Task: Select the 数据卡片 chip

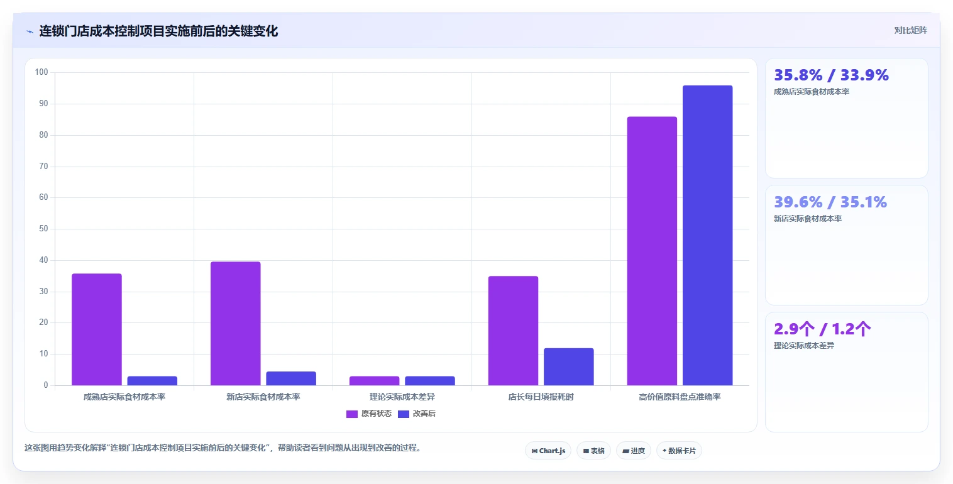Action: tap(679, 451)
